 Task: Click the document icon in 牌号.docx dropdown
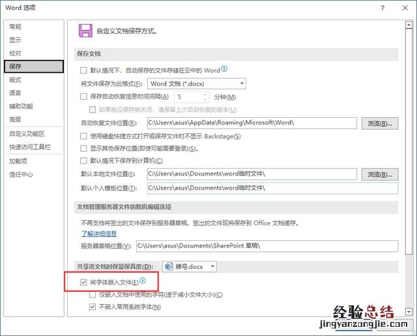click(x=169, y=266)
